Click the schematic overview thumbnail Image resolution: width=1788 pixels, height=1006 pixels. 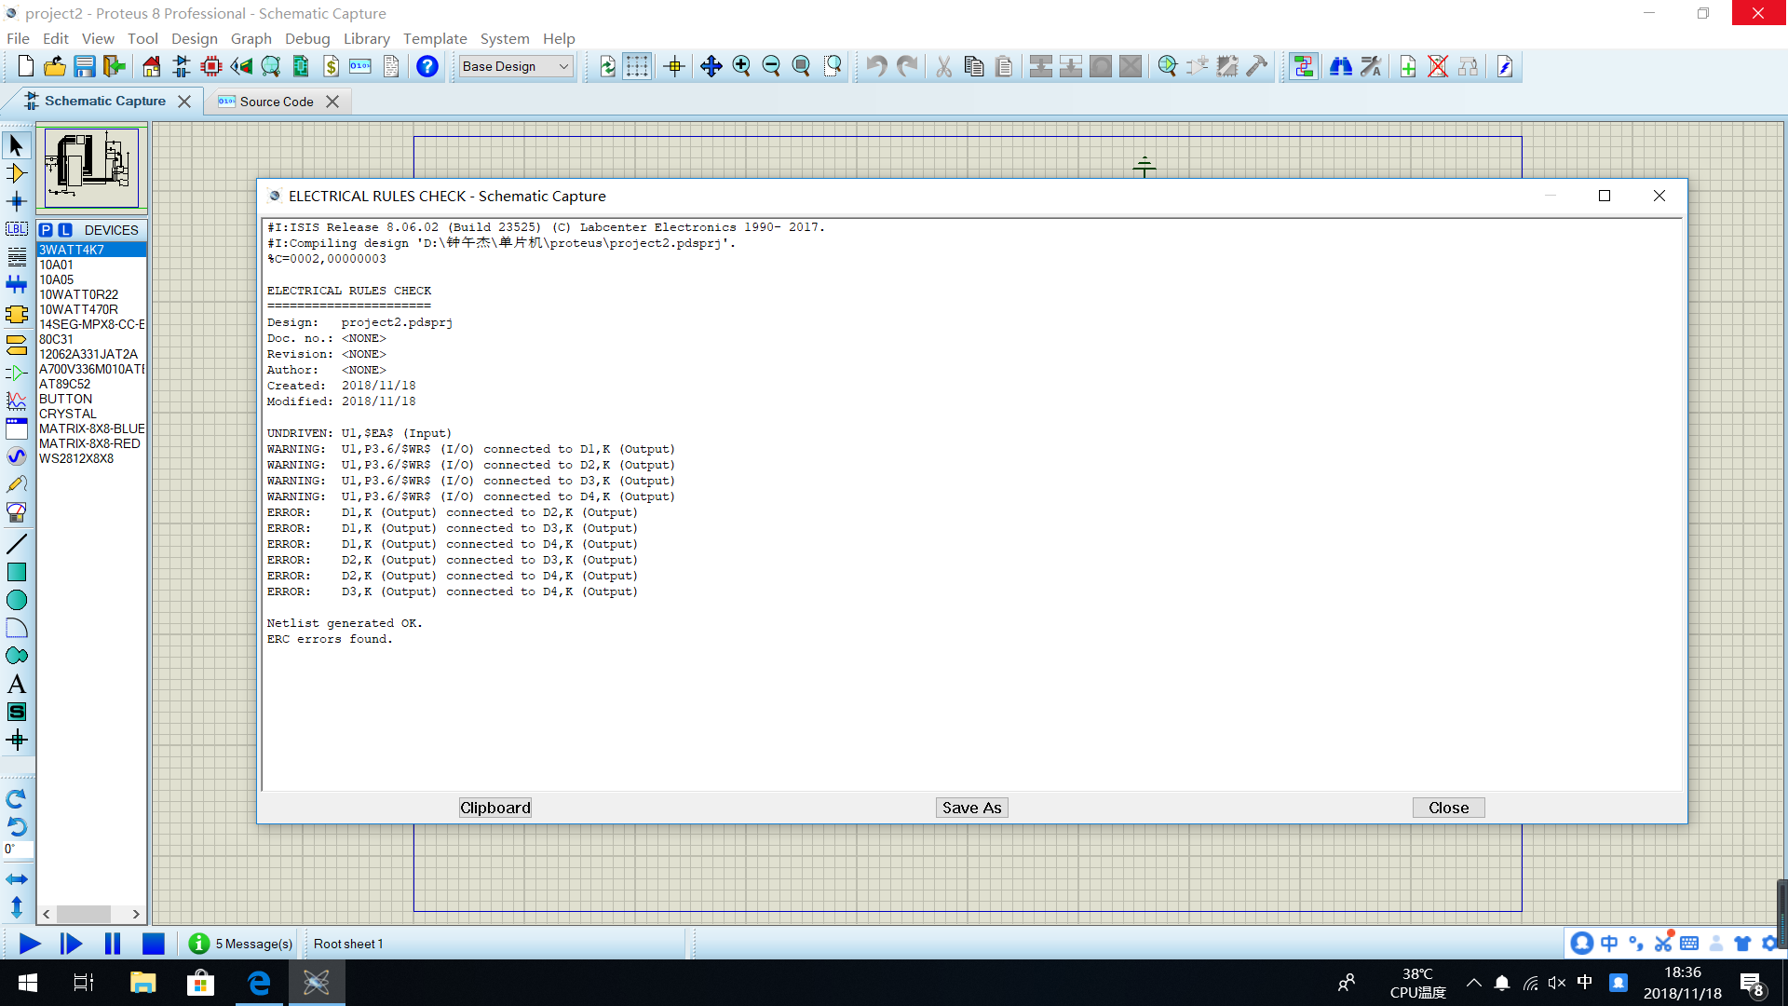click(91, 168)
